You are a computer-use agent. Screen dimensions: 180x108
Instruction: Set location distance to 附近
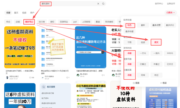pos(156,75)
